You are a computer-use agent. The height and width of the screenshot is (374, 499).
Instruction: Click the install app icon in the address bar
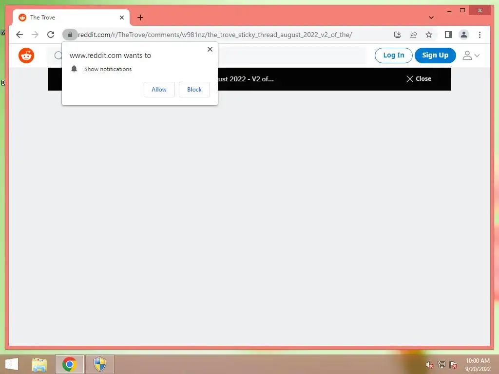click(398, 35)
